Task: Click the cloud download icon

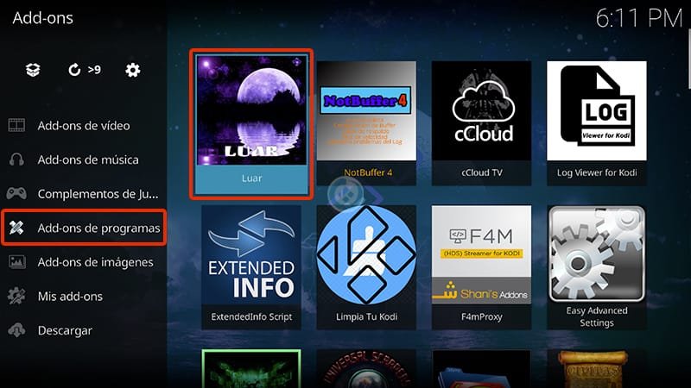Action: tap(16, 330)
